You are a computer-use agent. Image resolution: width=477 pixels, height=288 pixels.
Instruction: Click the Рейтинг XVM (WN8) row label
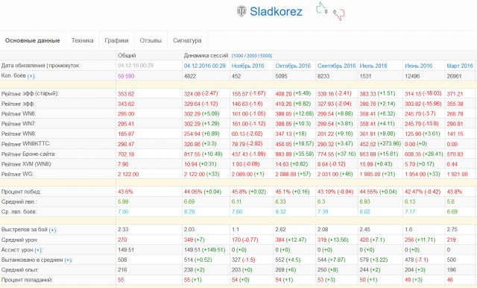point(27,164)
